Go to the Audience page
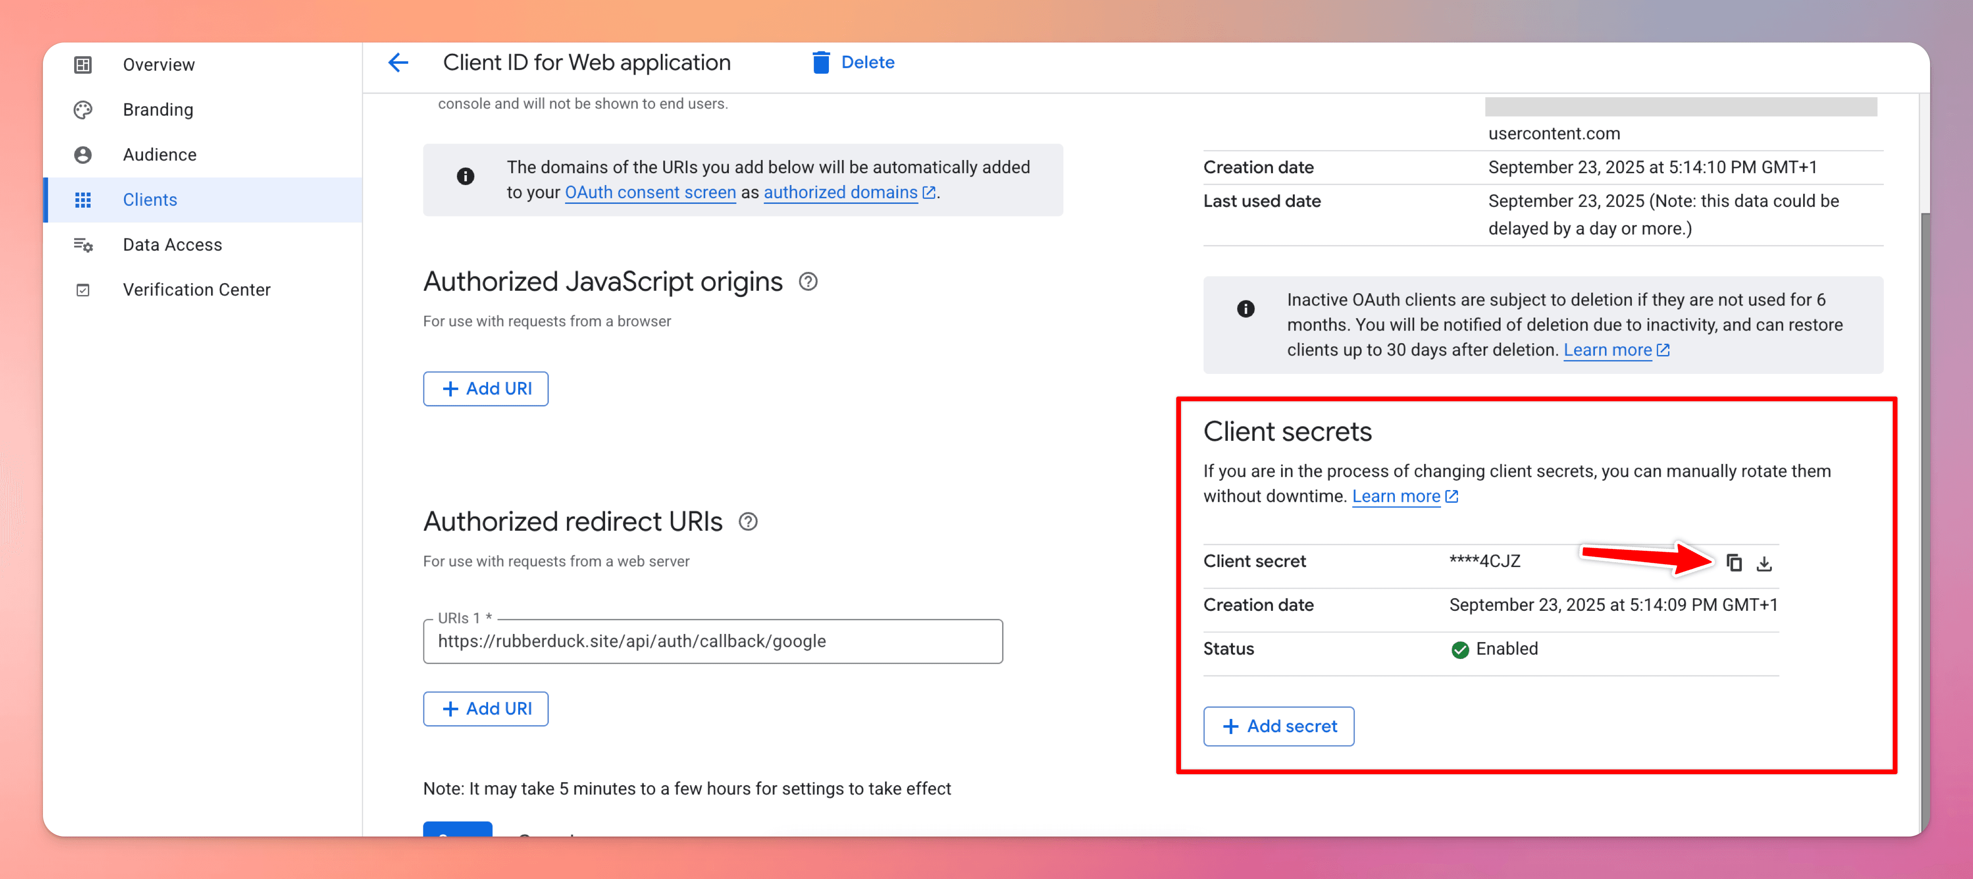 point(202,155)
